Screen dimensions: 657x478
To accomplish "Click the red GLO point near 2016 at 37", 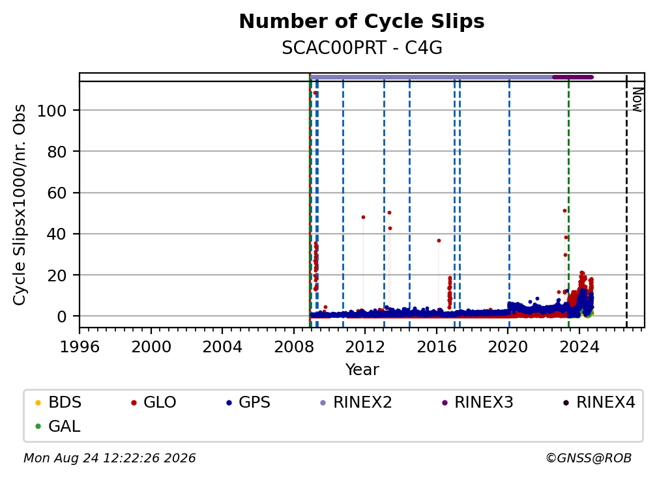I will [x=439, y=241].
